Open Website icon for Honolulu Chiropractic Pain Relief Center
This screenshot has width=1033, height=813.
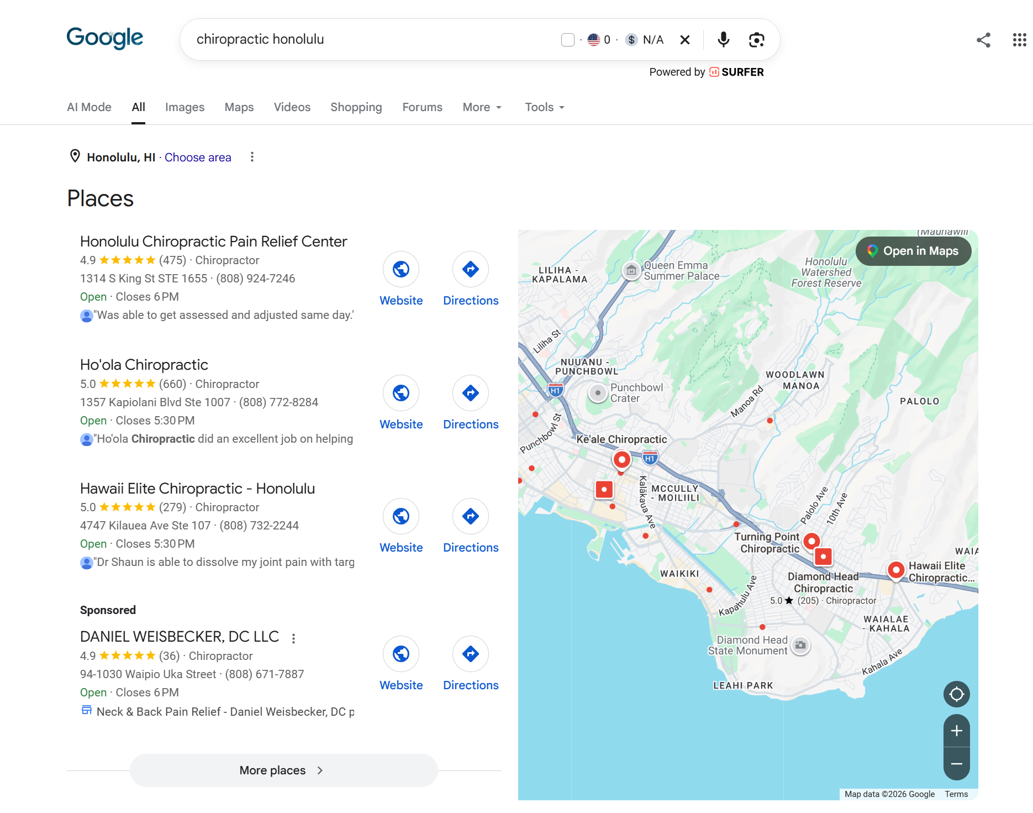click(x=401, y=269)
